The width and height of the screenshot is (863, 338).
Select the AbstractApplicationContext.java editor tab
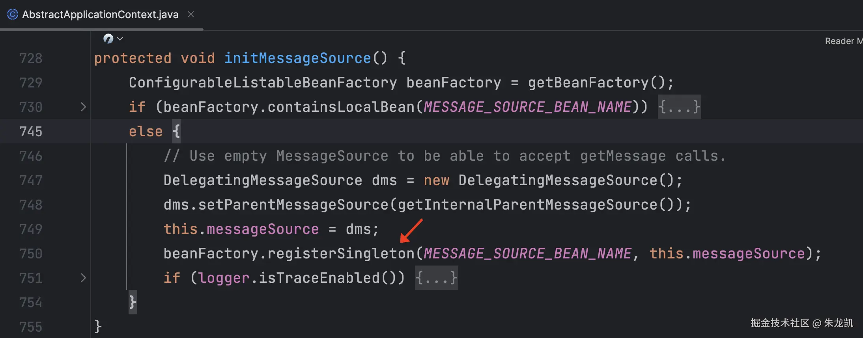(100, 15)
